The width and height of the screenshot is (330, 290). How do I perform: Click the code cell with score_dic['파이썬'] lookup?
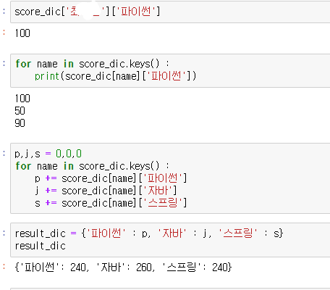pyautogui.click(x=170, y=12)
